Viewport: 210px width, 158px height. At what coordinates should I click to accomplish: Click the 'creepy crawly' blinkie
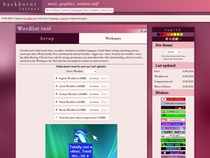[x=173, y=116]
